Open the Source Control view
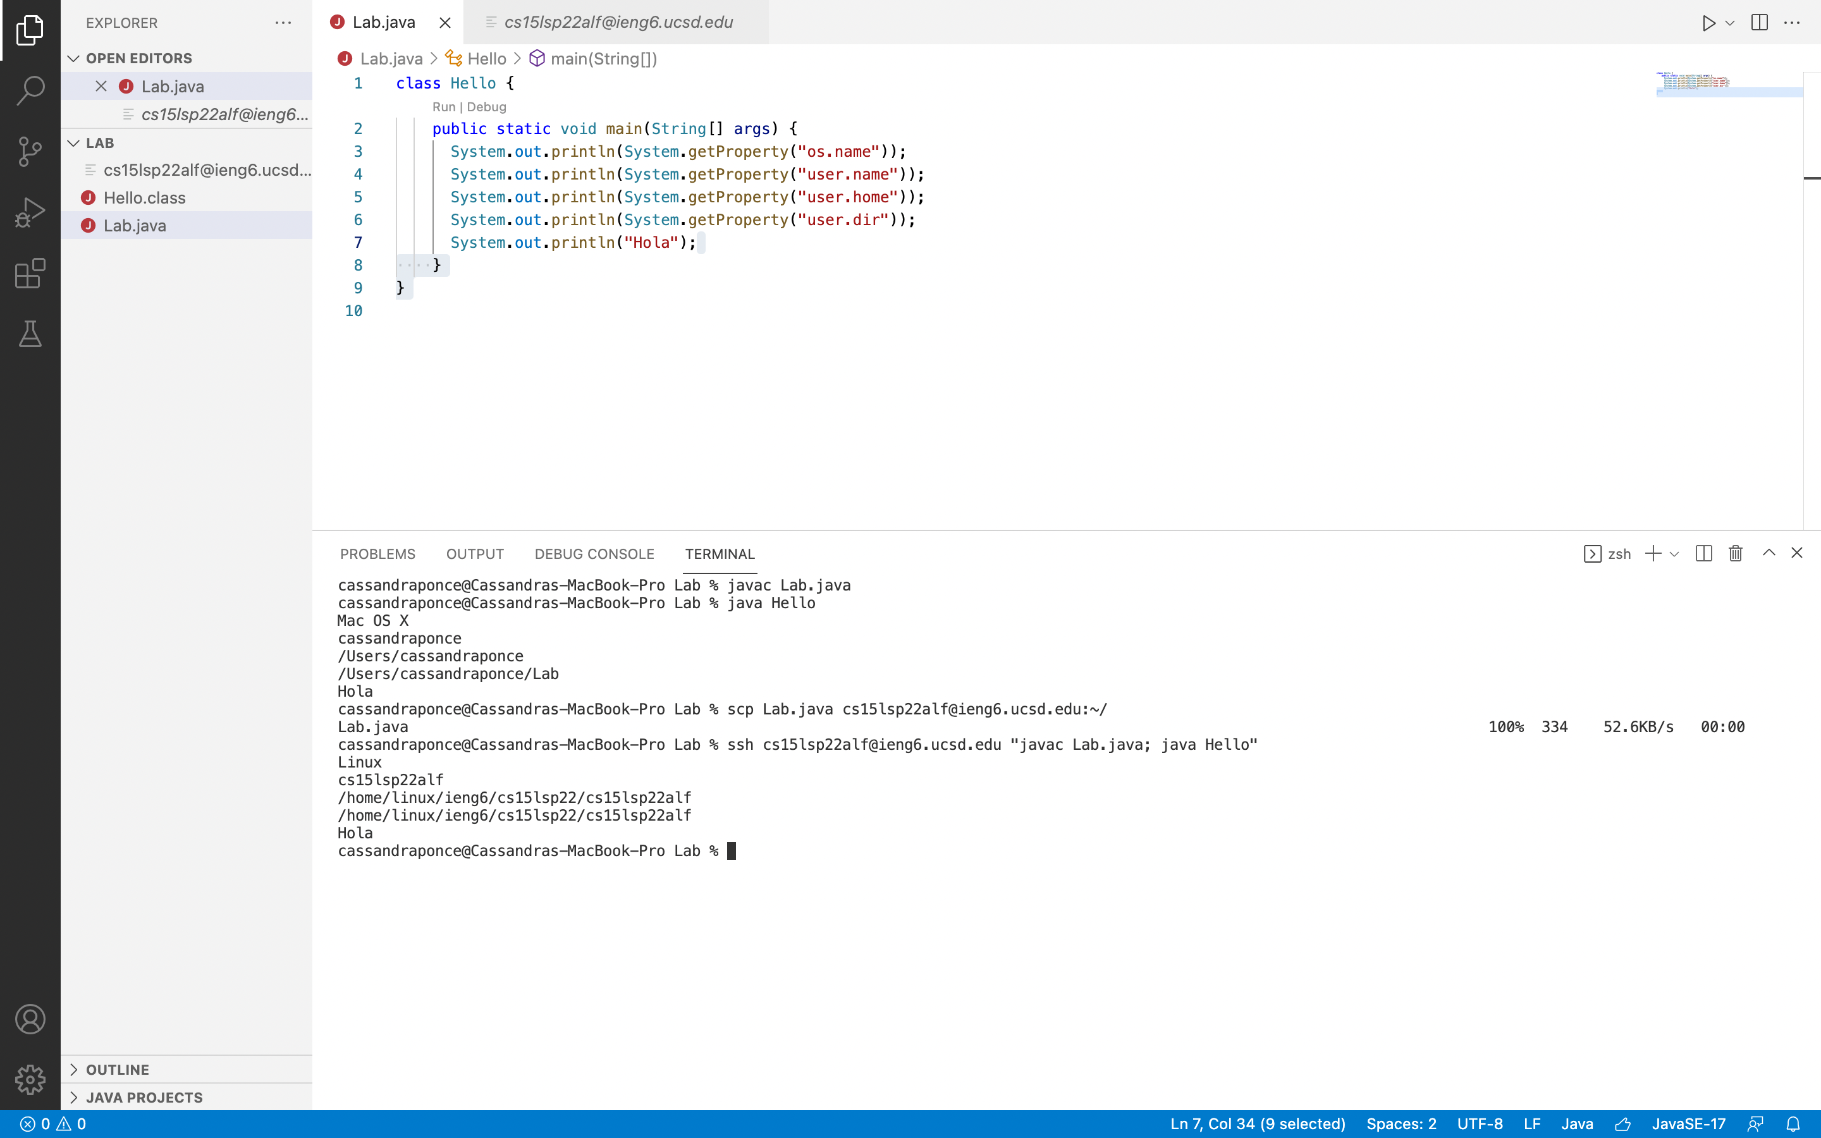This screenshot has height=1138, width=1821. (30, 151)
